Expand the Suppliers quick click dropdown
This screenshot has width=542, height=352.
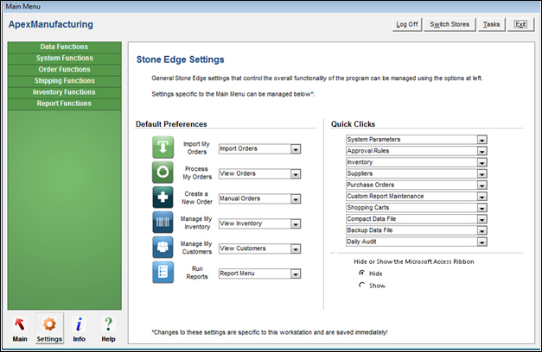481,174
